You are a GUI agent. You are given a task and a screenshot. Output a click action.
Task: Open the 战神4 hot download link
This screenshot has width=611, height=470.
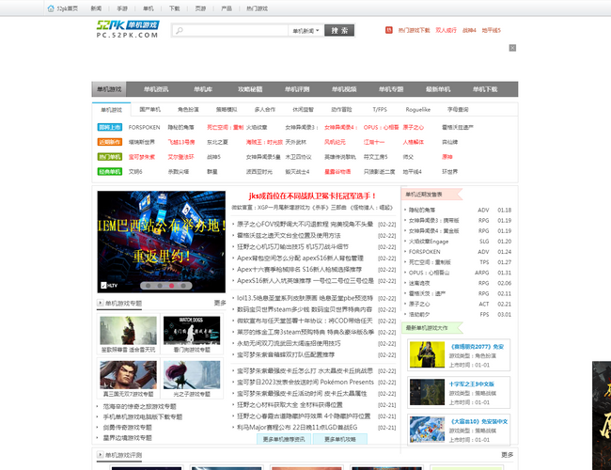click(469, 30)
